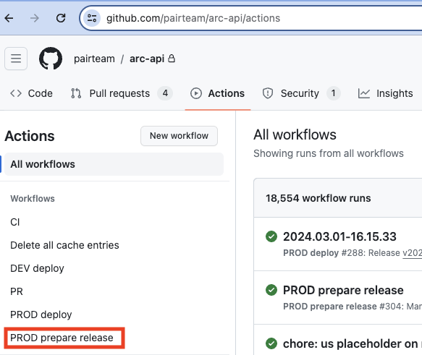Open the PROD prepare release run title
422x355 pixels.
click(x=343, y=290)
